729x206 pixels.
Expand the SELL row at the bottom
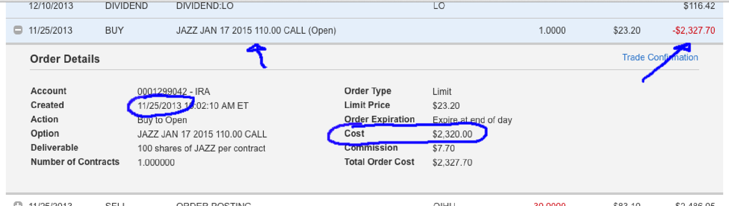[x=18, y=204]
